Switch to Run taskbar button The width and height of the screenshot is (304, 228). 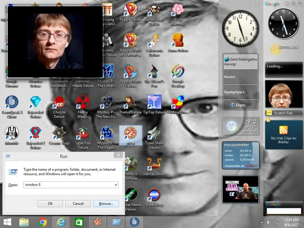click(116, 222)
